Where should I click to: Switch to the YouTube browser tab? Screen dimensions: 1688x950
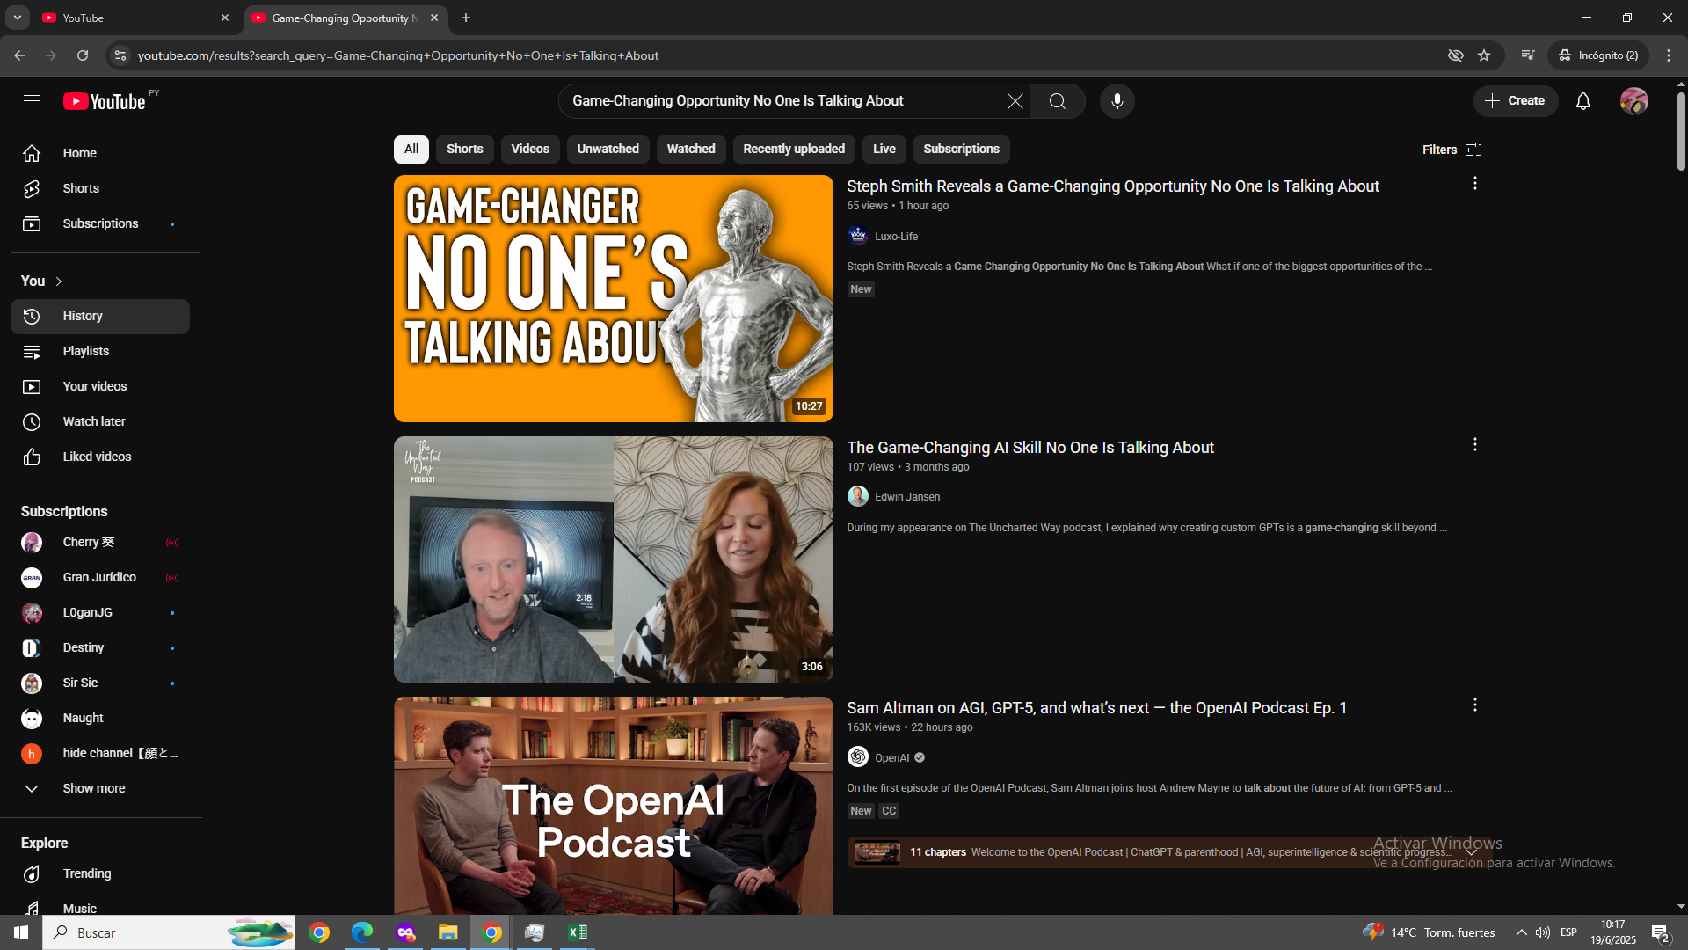(x=135, y=18)
